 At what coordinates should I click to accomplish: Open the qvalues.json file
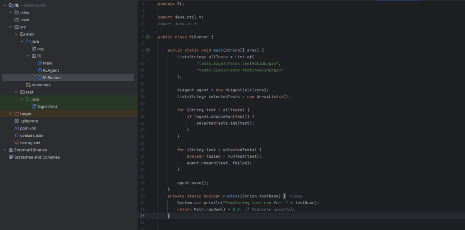(31, 135)
